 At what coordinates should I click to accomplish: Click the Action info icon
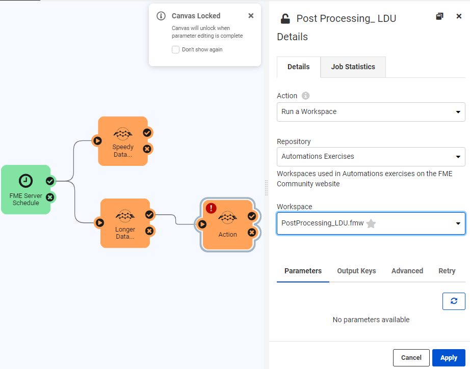coord(305,96)
